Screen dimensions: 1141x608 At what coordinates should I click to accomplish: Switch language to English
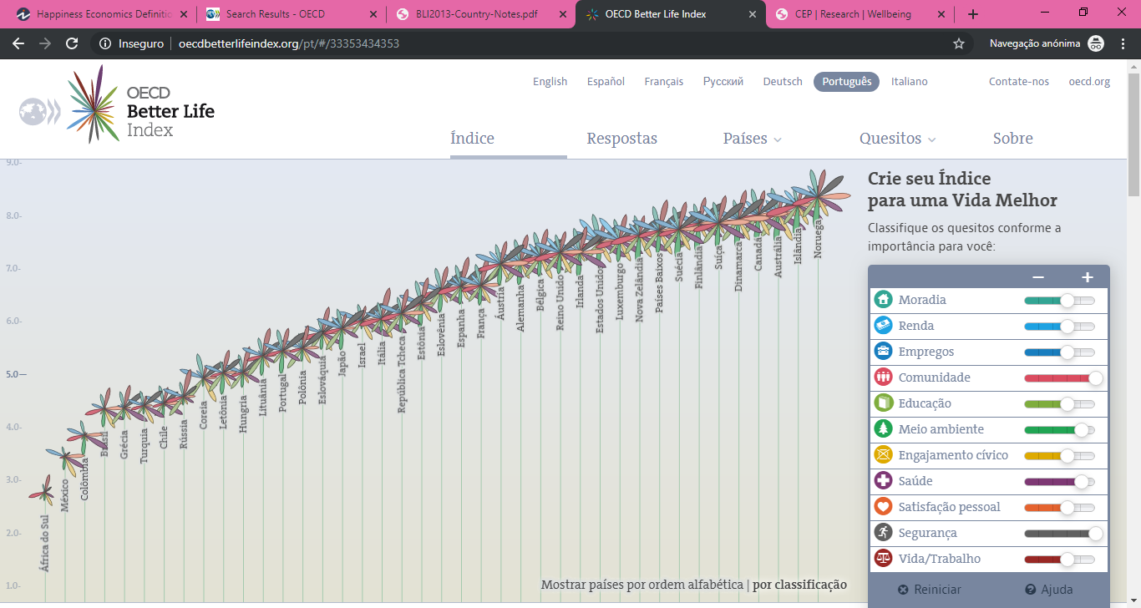point(550,81)
